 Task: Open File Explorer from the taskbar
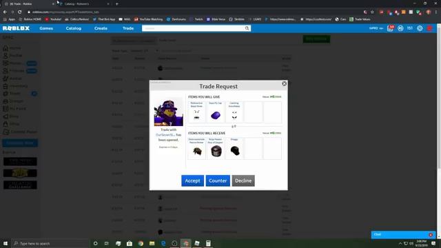152,243
